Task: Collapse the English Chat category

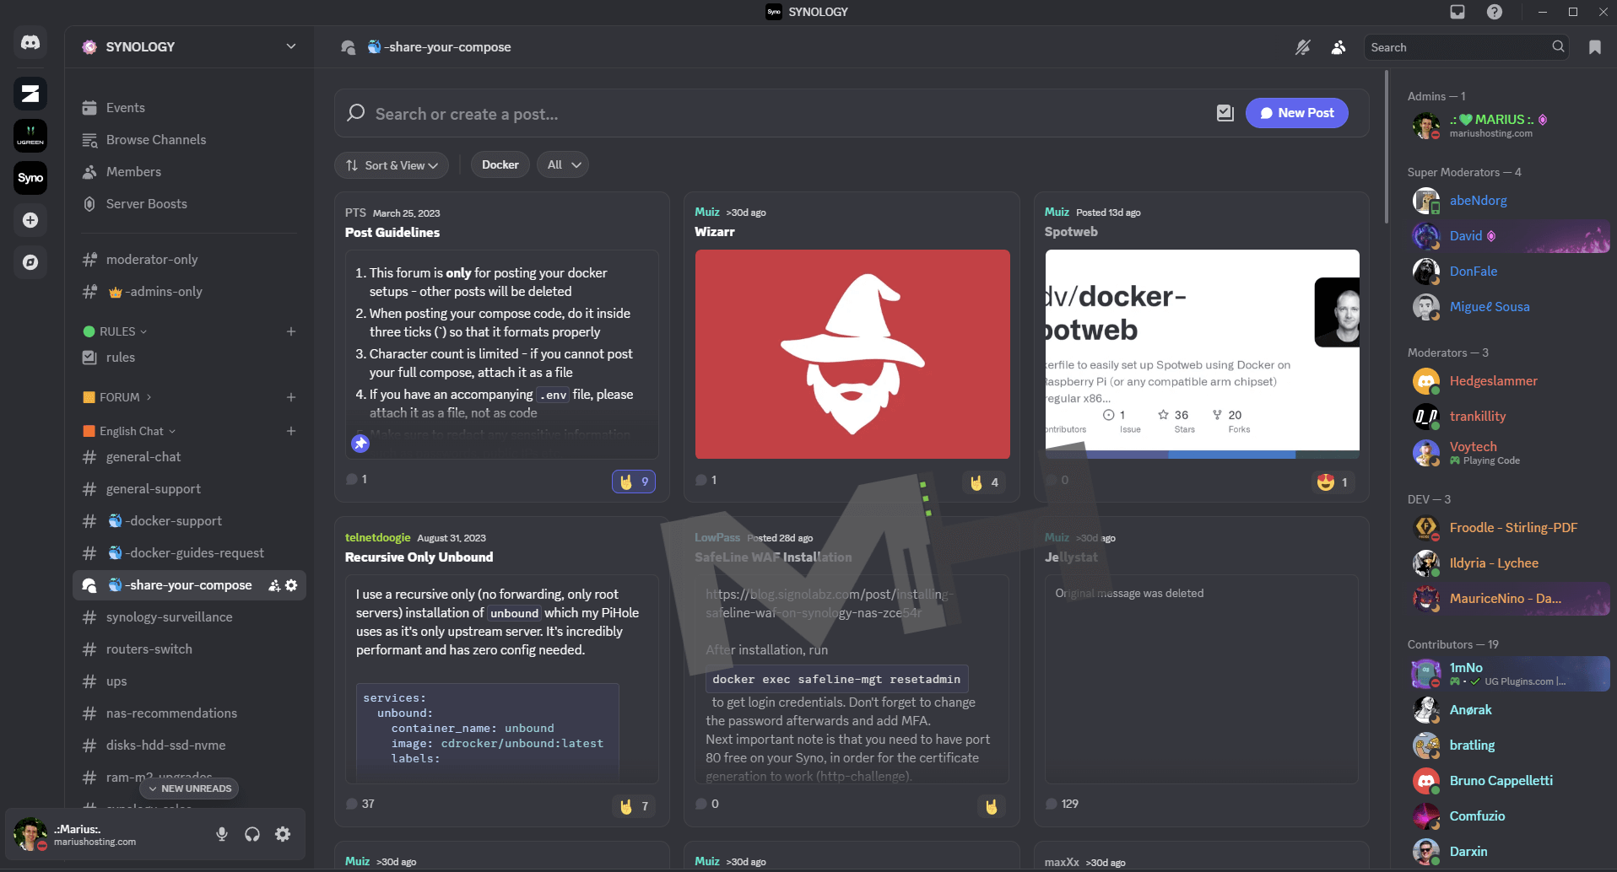Action: [x=130, y=431]
